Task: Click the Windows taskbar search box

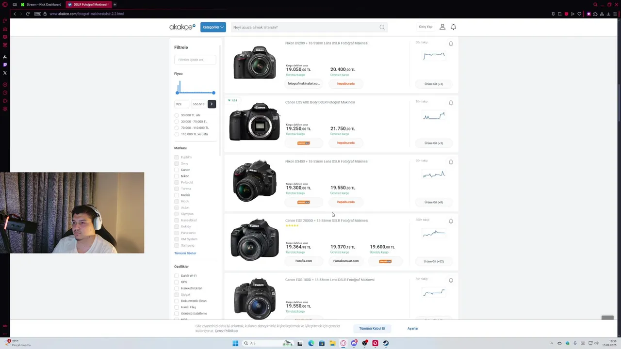Action: 267,343
